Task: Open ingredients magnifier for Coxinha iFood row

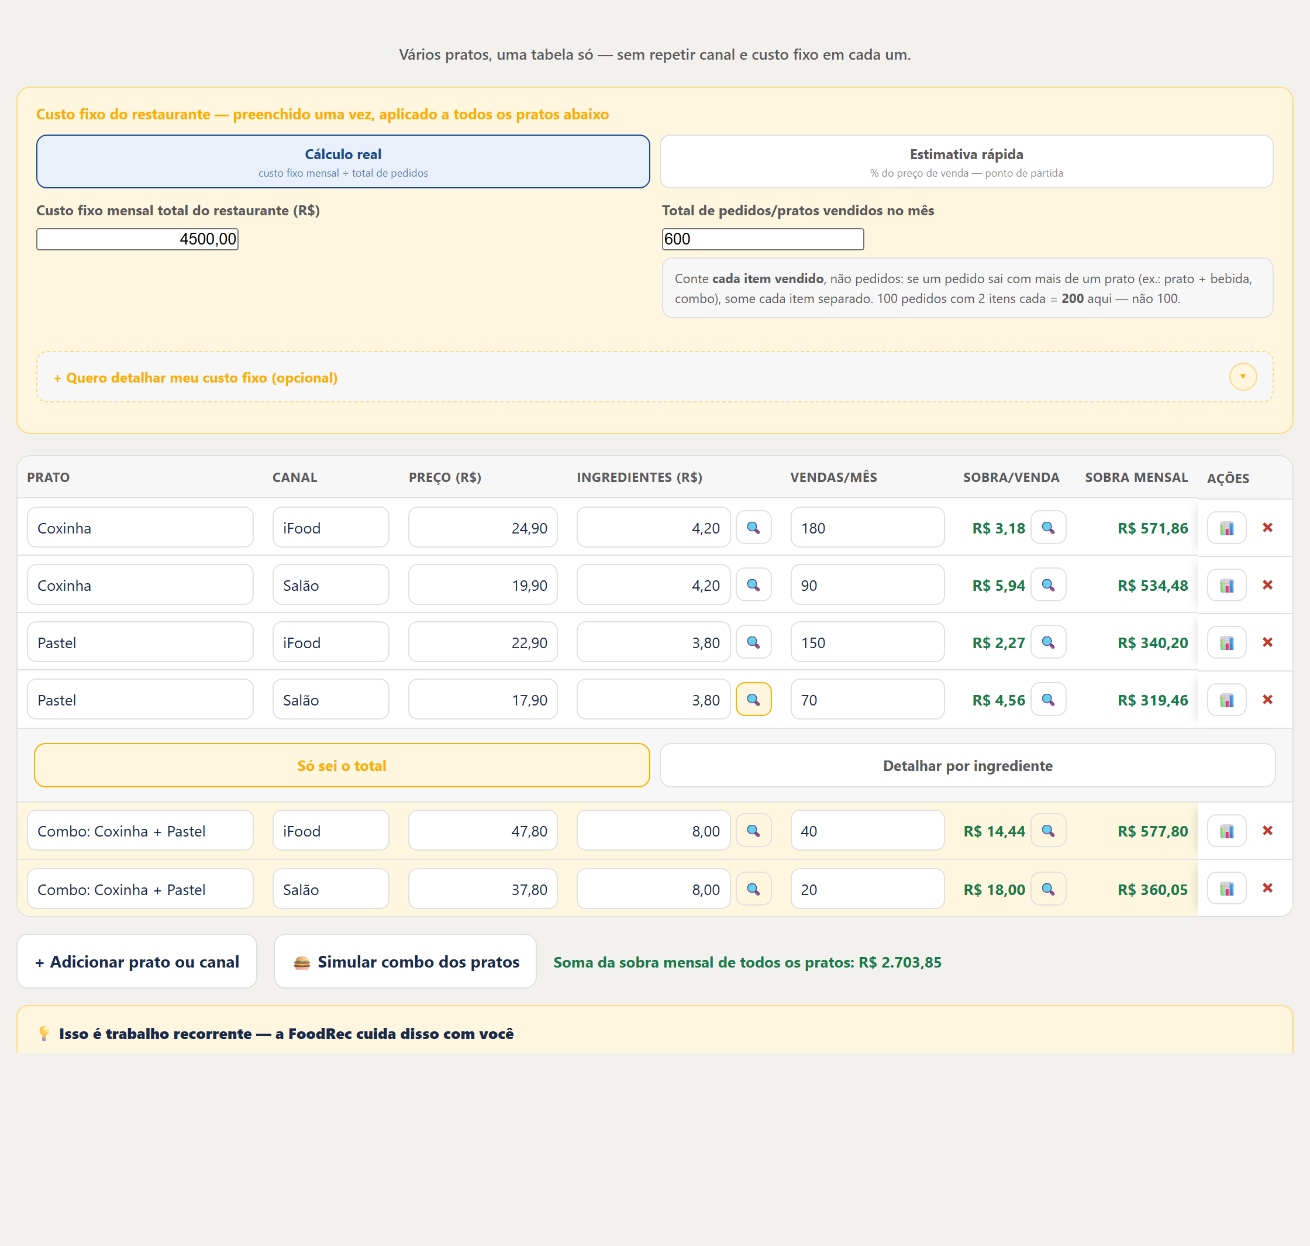Action: tap(754, 528)
